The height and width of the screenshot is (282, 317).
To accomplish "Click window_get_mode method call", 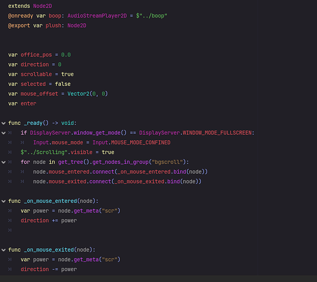I will pos(97,133).
